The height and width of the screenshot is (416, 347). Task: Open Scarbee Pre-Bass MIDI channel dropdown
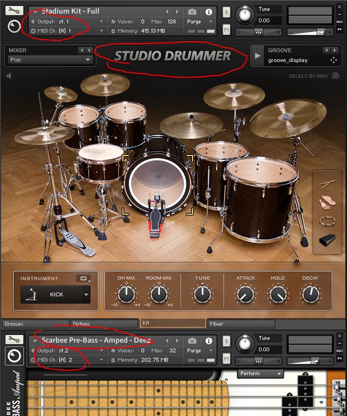[x=66, y=360]
